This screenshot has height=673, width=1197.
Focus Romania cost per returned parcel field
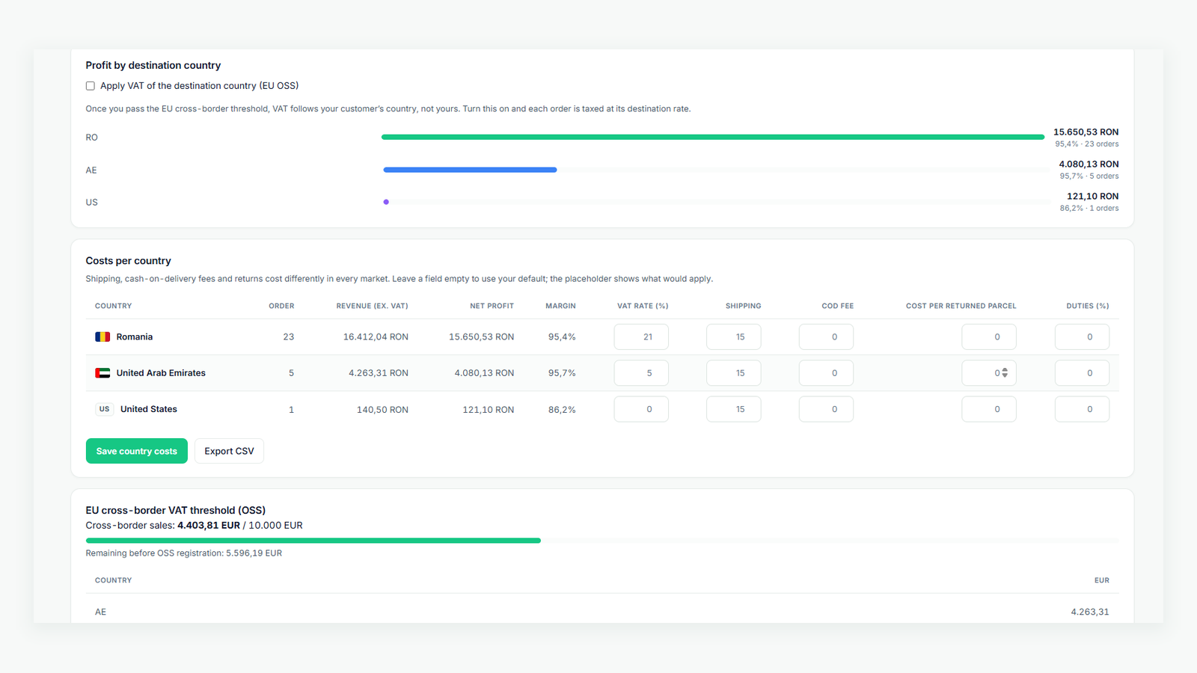(x=989, y=337)
